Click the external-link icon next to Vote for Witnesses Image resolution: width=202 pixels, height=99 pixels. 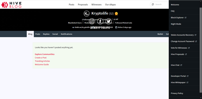[189, 48]
